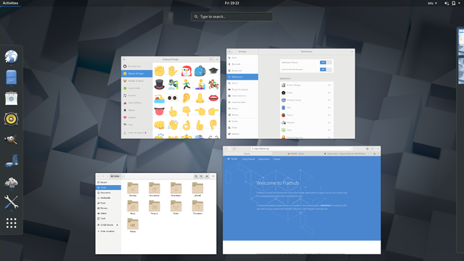Image resolution: width=464 pixels, height=261 pixels.
Task: Open the menu button in Characters header
Action: pyautogui.click(x=211, y=60)
